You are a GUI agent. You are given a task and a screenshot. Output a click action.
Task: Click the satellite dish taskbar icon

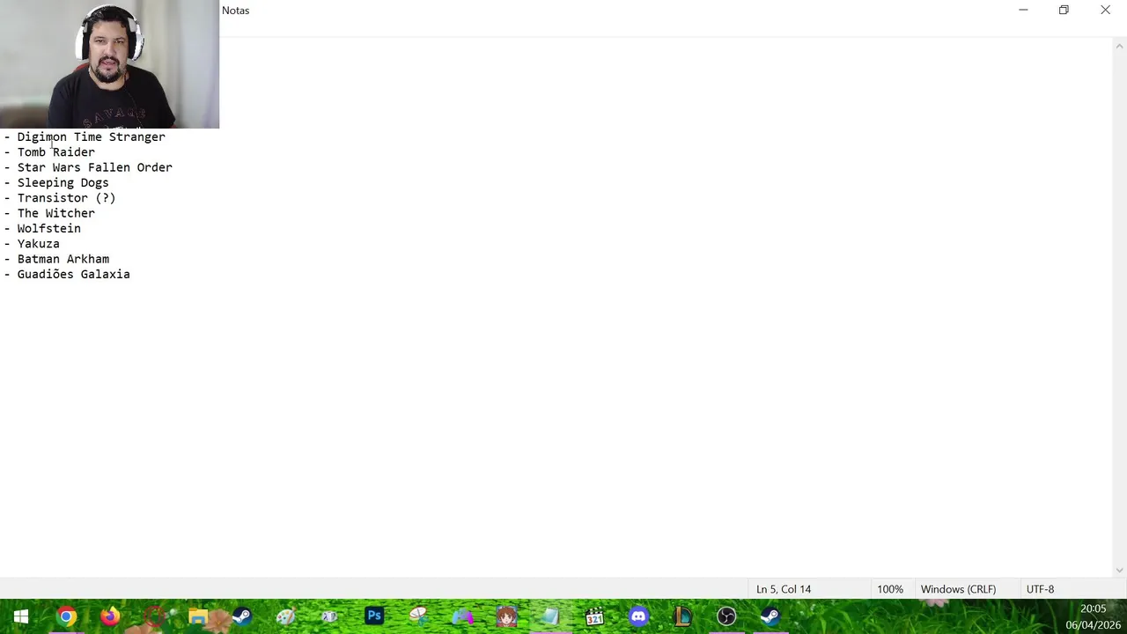point(418,616)
